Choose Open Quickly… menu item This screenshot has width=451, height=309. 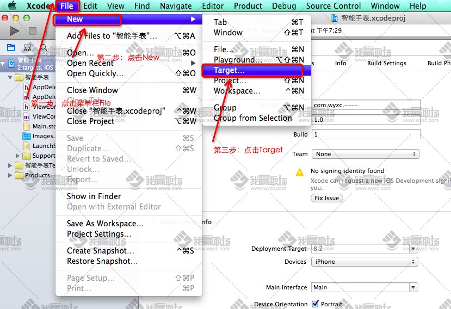click(x=129, y=73)
